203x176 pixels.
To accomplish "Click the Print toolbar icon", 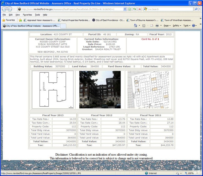I will [x=157, y=26].
